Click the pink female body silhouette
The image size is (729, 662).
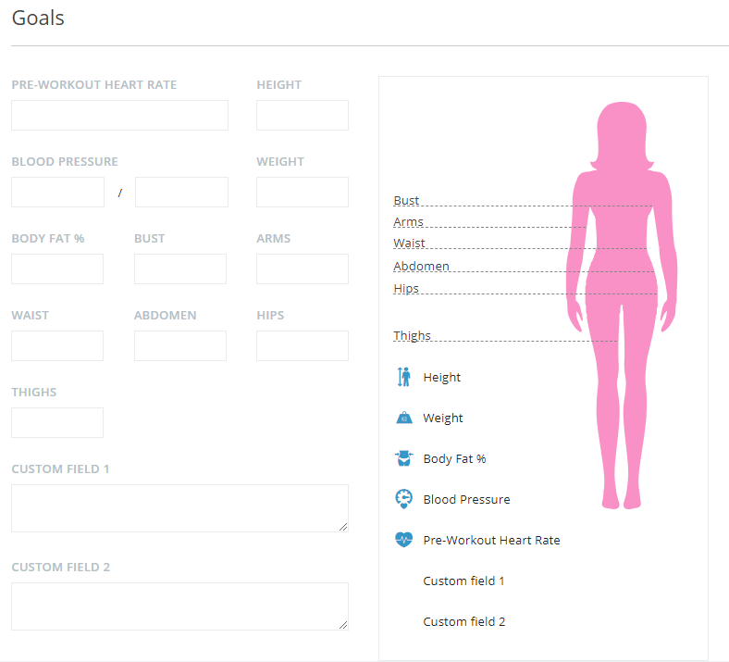pyautogui.click(x=622, y=305)
